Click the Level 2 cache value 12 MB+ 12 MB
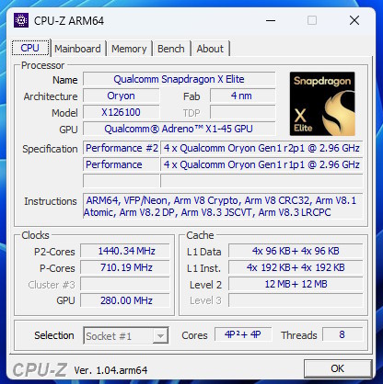383x384 pixels. pyautogui.click(x=296, y=284)
